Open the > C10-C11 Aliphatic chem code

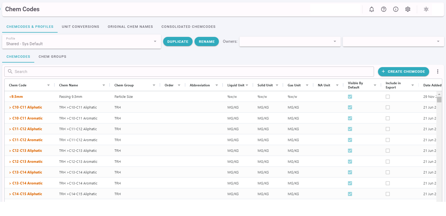click(x=25, y=107)
